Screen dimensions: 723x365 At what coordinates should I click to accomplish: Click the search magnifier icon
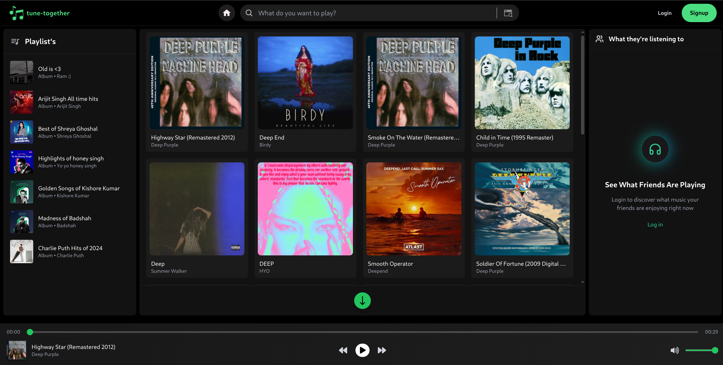(249, 13)
